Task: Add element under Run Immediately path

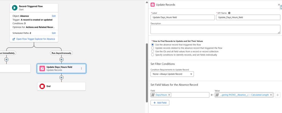Action: click(7, 60)
